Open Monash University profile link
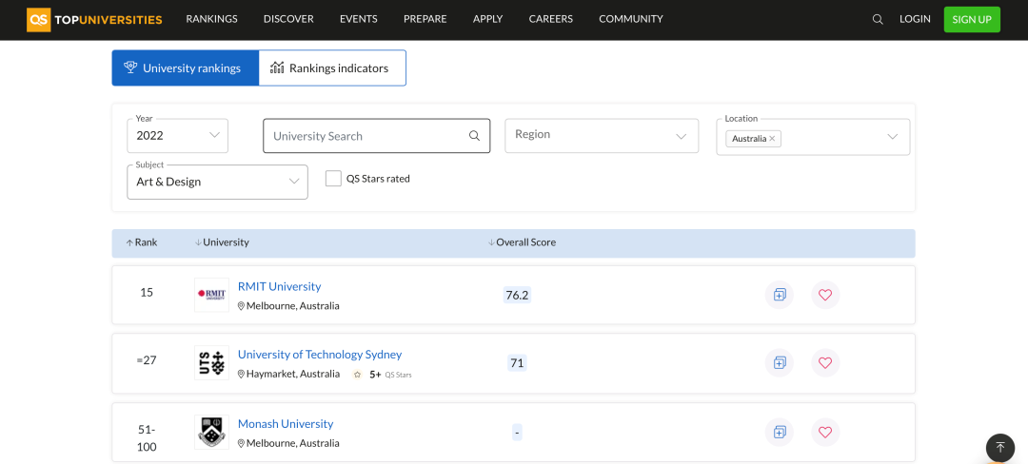This screenshot has height=464, width=1028. pos(286,424)
